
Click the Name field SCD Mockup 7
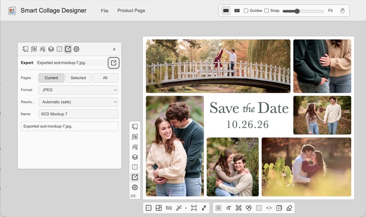(x=78, y=114)
